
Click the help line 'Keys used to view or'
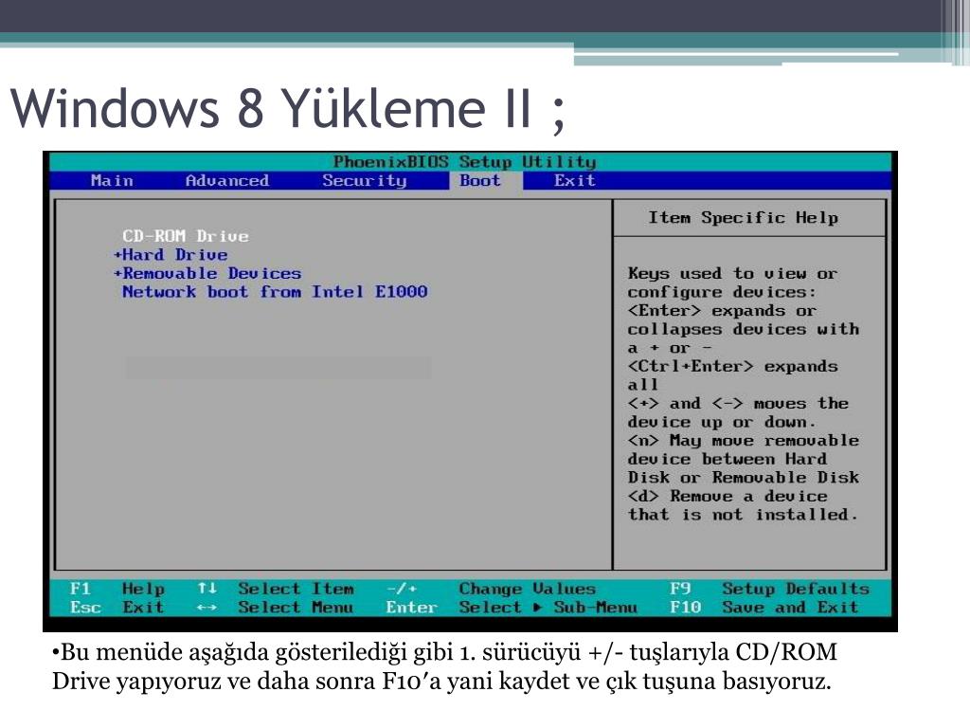pos(732,274)
